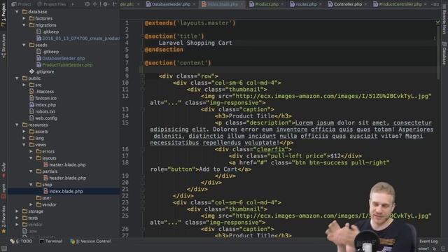
Task: Click the scroll from source target icon
Action: 87,4
